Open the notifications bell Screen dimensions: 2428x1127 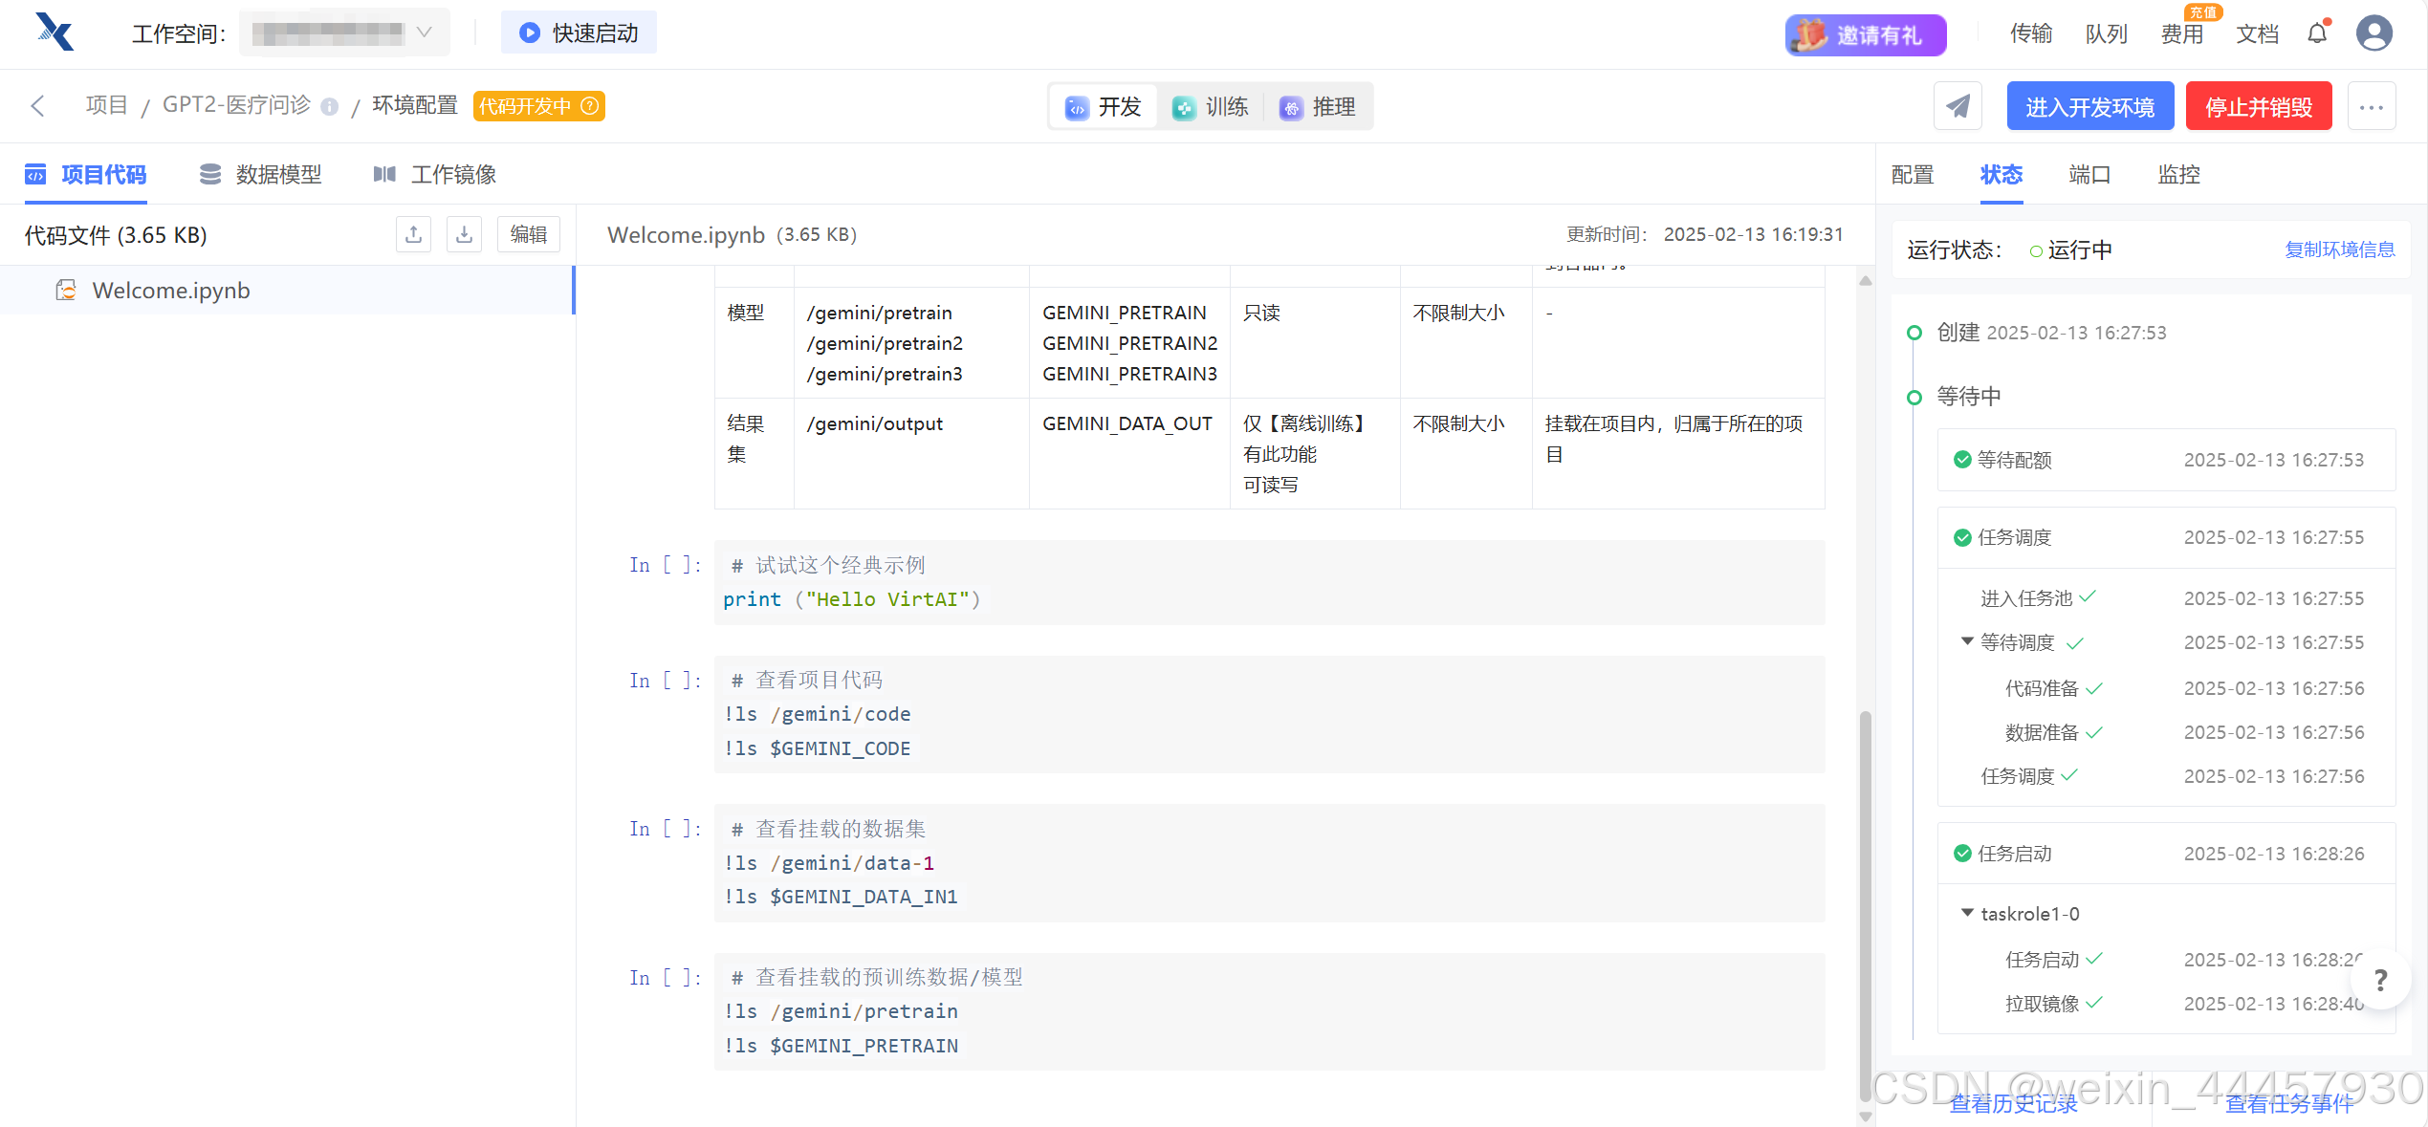pyautogui.click(x=2317, y=34)
